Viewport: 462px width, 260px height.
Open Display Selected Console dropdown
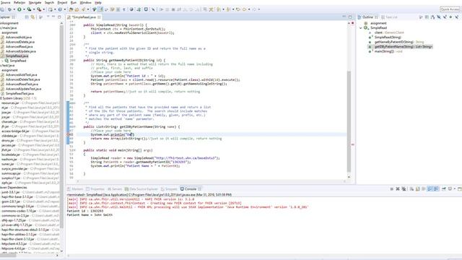click(455, 189)
